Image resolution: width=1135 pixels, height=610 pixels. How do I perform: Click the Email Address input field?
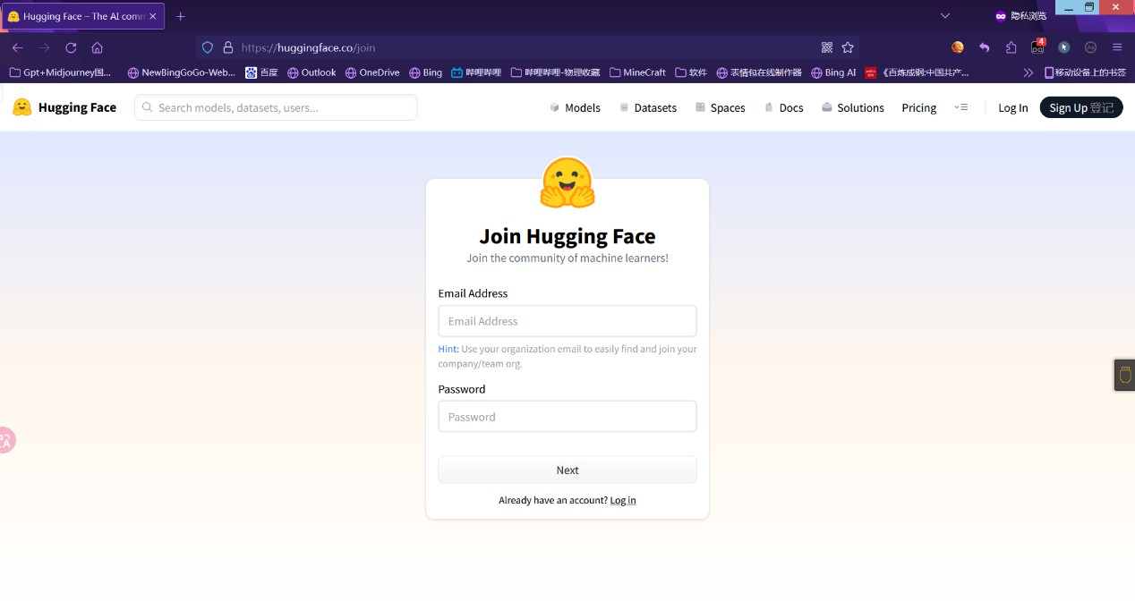567,321
